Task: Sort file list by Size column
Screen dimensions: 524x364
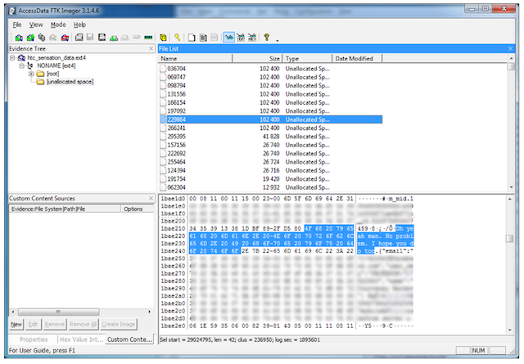Action: [x=257, y=59]
